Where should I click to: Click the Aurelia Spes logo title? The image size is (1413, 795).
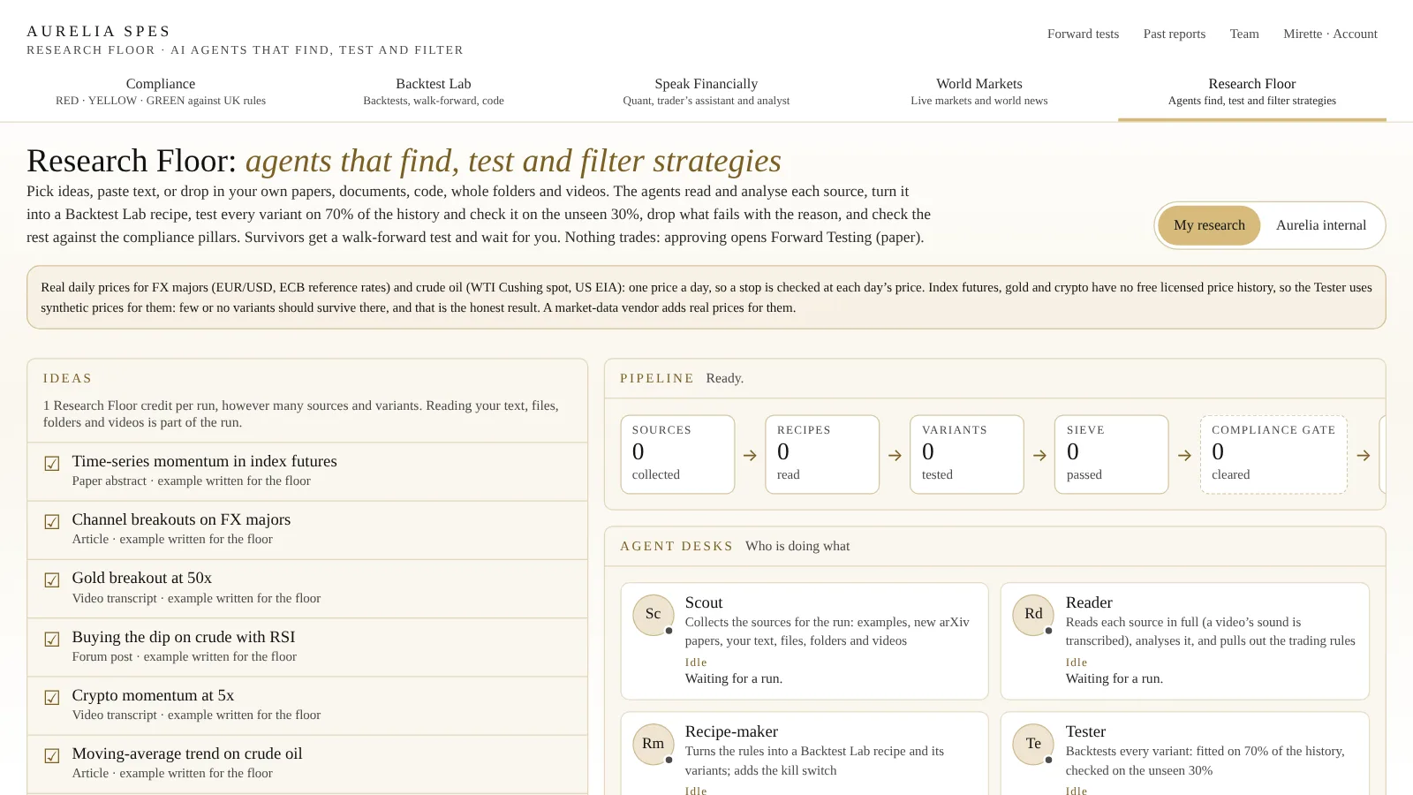pyautogui.click(x=99, y=31)
